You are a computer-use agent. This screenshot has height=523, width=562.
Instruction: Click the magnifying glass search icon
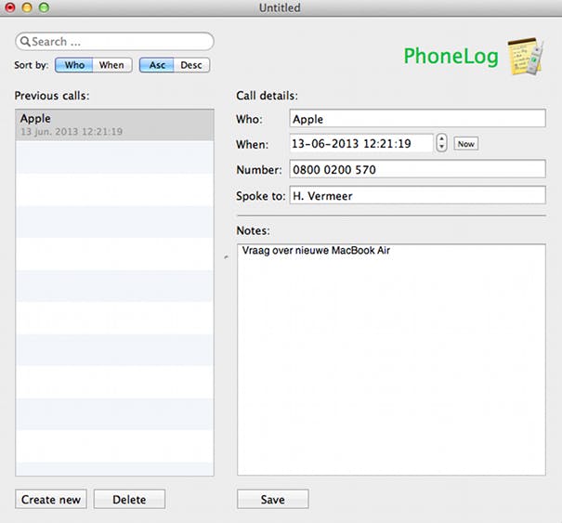(25, 42)
